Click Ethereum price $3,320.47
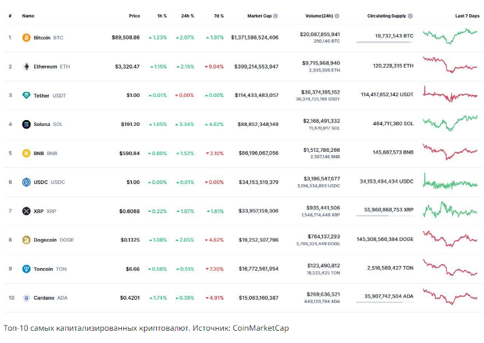Screen dimensions: 484x343 click(127, 67)
